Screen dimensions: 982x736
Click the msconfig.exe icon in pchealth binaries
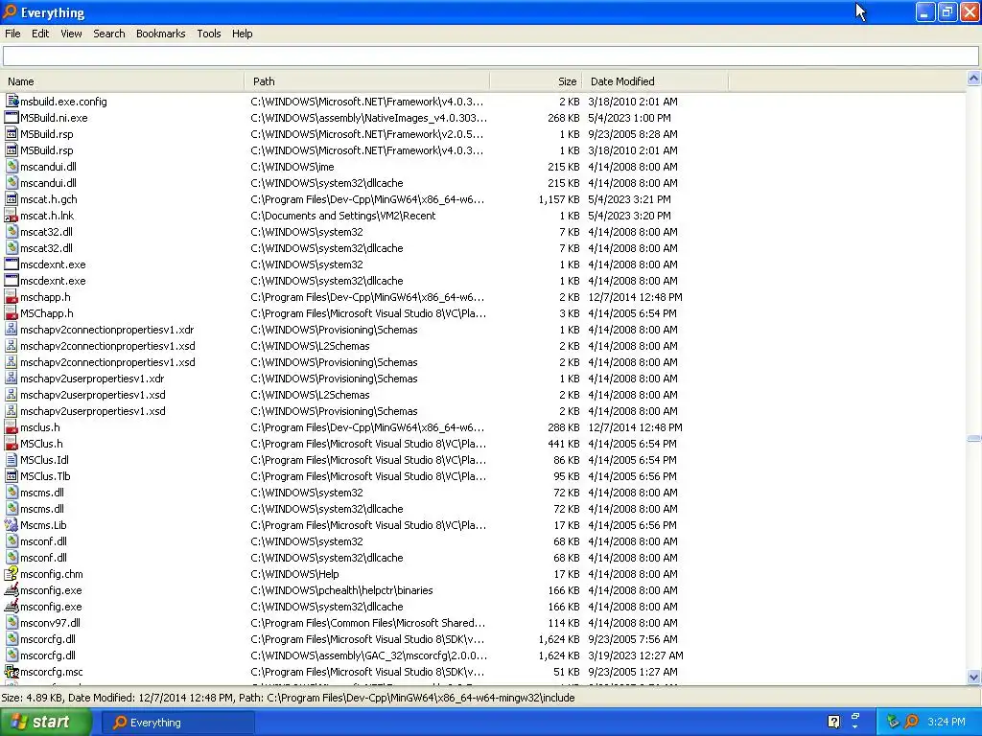[x=12, y=589]
